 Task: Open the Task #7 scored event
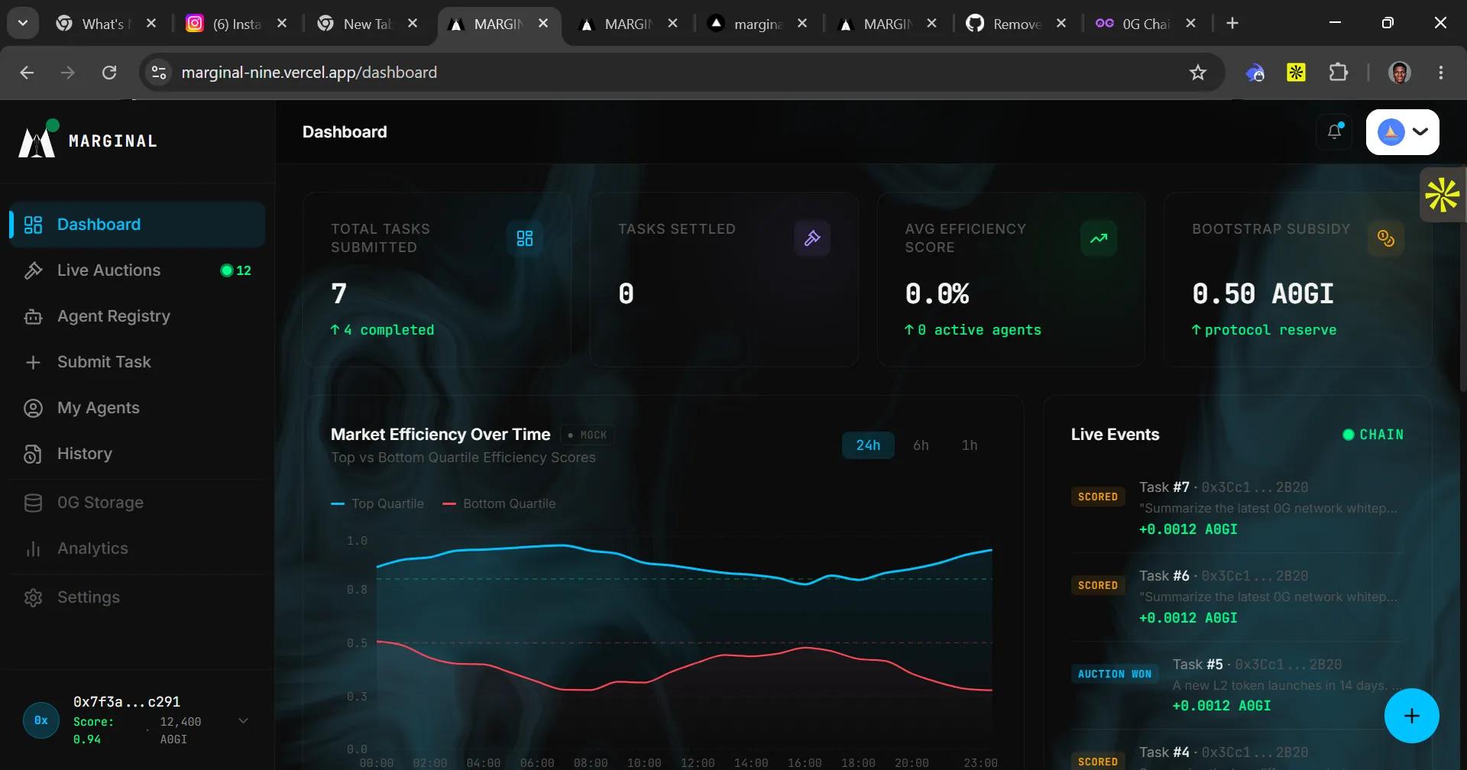1237,508
